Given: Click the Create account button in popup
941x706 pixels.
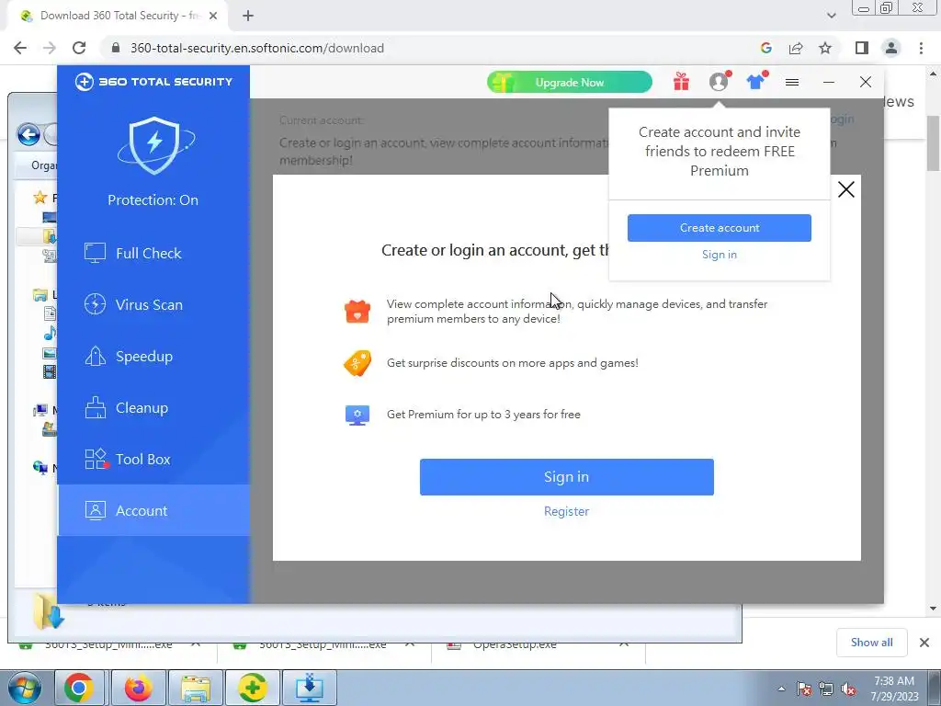Looking at the screenshot, I should tap(719, 228).
